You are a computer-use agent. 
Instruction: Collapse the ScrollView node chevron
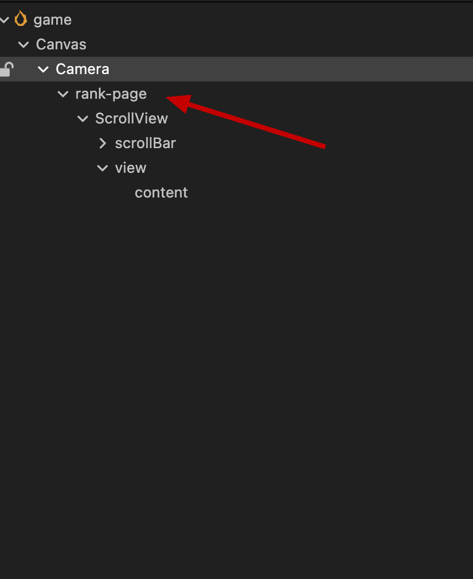pyautogui.click(x=83, y=119)
